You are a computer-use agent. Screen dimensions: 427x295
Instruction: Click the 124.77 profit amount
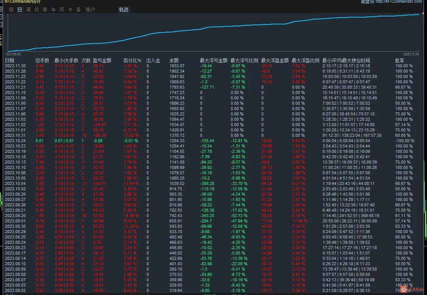(x=99, y=183)
